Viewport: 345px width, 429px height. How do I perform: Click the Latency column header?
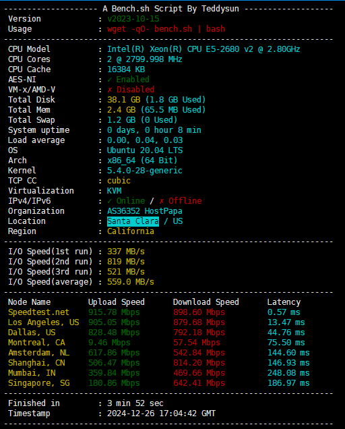(x=284, y=302)
